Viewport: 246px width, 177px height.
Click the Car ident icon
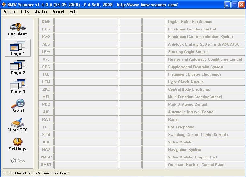(x=18, y=27)
